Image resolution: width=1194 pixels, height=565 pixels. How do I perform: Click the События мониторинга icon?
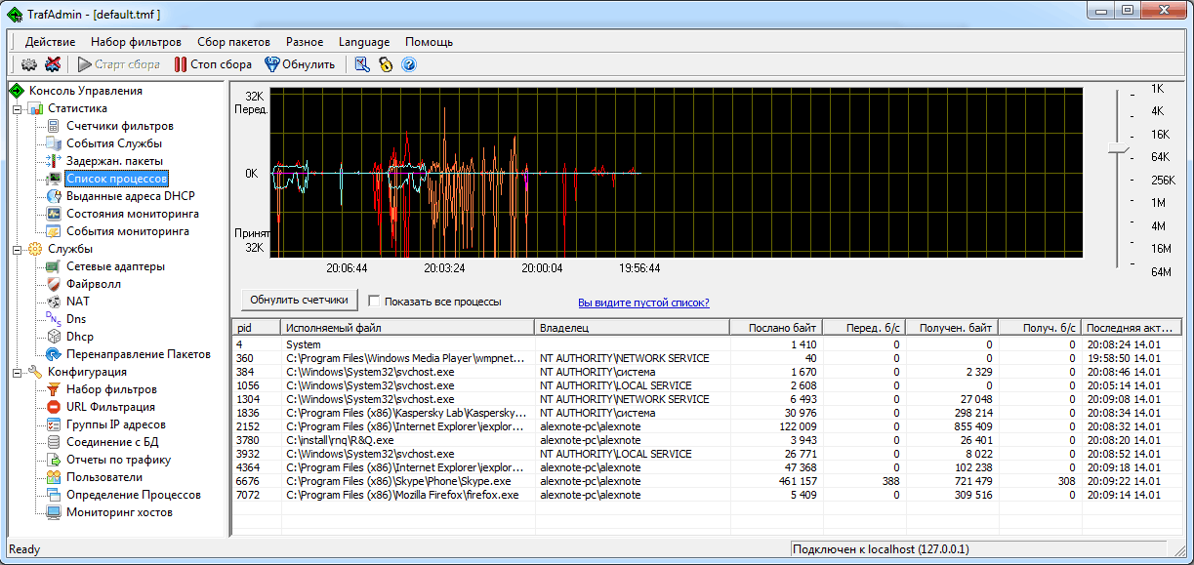point(54,231)
